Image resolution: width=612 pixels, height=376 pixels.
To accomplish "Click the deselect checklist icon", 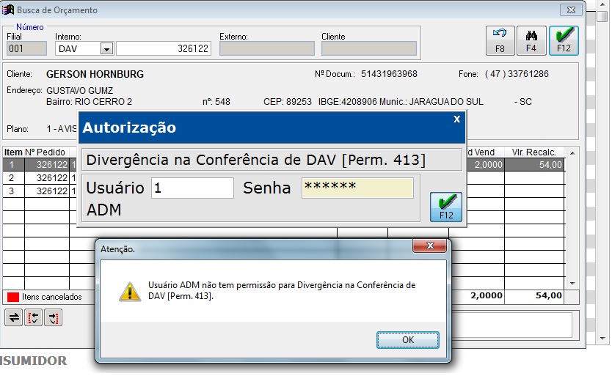I will pyautogui.click(x=54, y=317).
